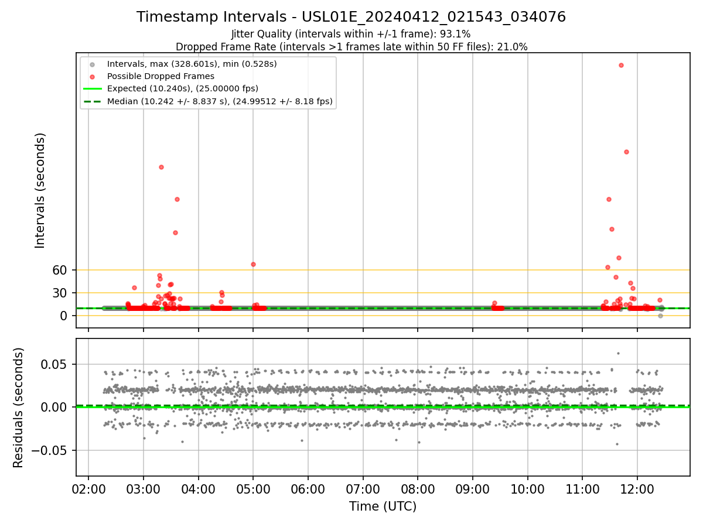Click the 03:00 tick label
This screenshot has height=527, width=703.
(144, 489)
